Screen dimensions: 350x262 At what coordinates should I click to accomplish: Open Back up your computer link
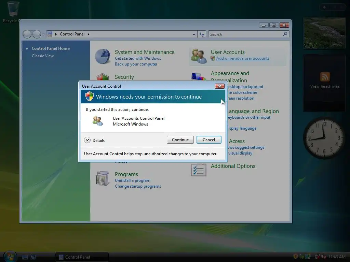click(136, 64)
